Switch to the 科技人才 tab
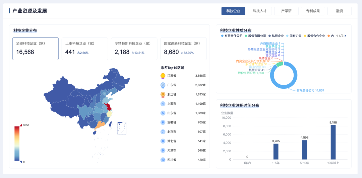The width and height of the screenshot is (362, 178). [x=260, y=11]
